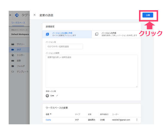Viewport: 165px width, 130px height.
Task: Click the blue 公開 publish button
Action: click(x=148, y=15)
